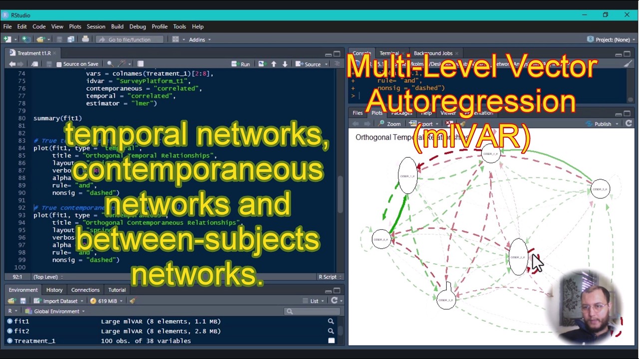Maximize the source editor pane
Viewport: 639px width, 359px height.
tap(337, 53)
